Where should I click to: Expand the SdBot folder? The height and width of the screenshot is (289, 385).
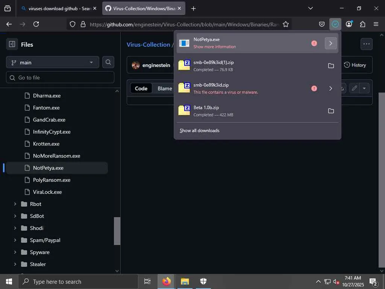pos(15,216)
